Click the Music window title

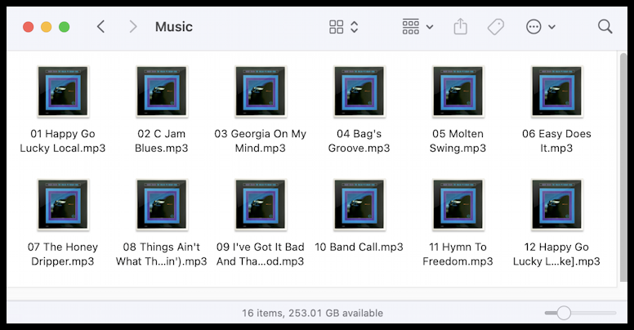174,27
